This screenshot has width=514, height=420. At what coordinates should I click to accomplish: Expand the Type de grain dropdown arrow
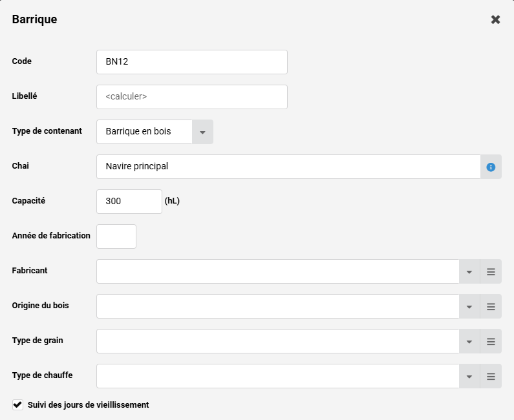click(x=469, y=341)
